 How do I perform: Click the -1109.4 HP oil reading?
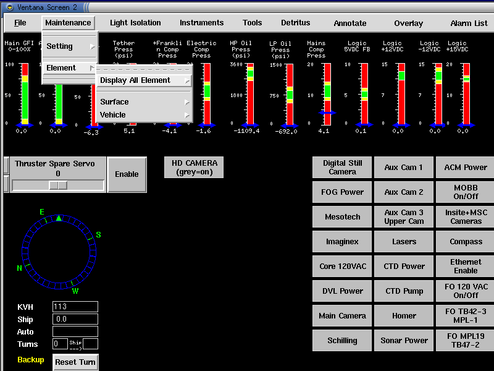pyautogui.click(x=246, y=131)
